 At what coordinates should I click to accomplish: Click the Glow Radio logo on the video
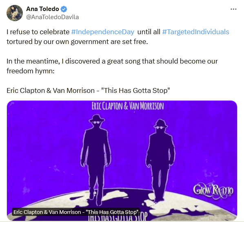click(x=213, y=191)
